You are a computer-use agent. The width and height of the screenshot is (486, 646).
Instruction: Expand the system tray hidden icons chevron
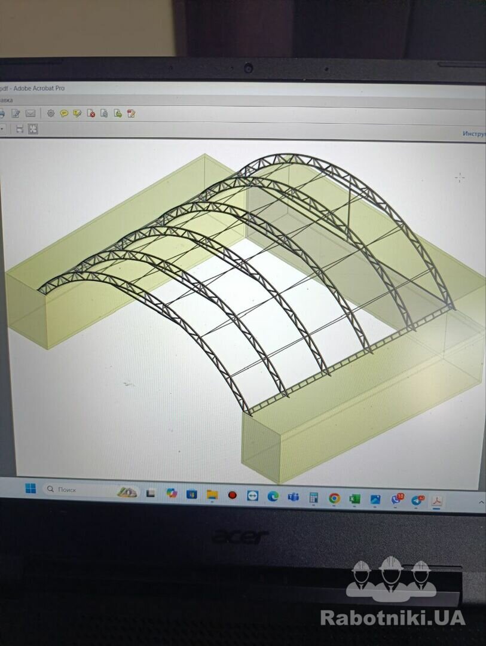coord(481,503)
